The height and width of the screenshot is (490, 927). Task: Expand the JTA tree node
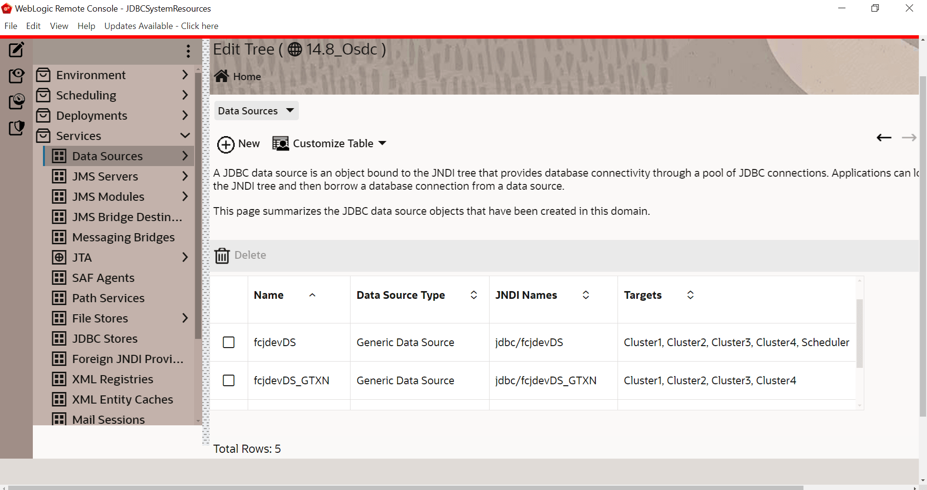185,257
